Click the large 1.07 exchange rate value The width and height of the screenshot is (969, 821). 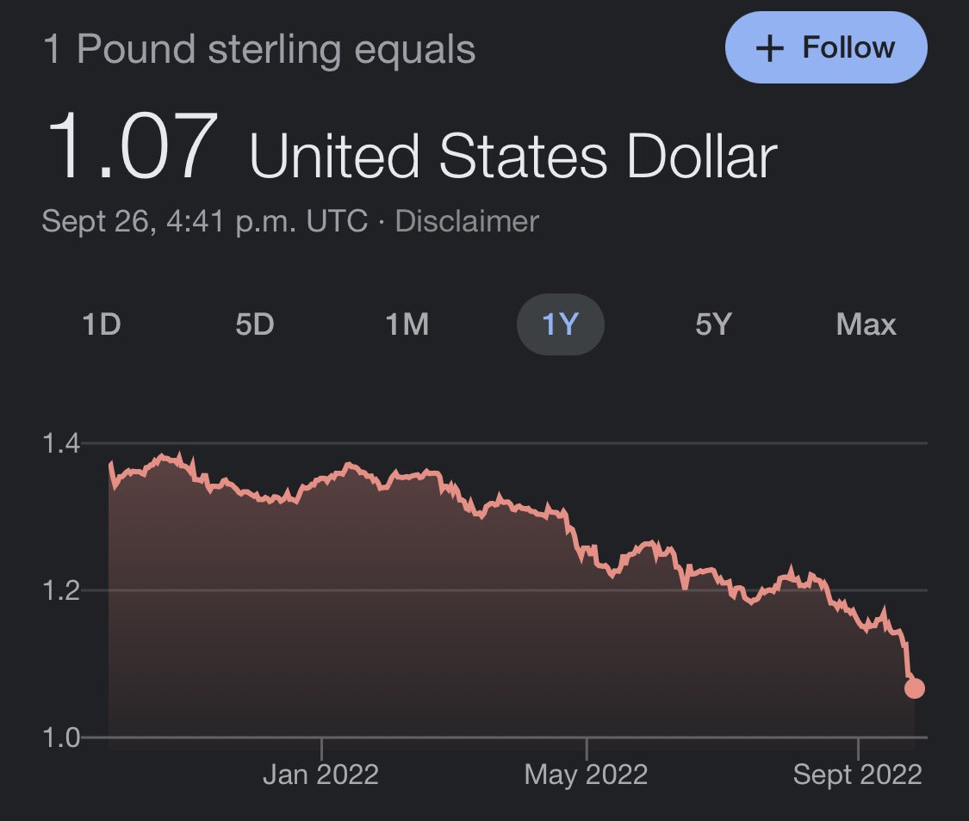click(x=127, y=150)
